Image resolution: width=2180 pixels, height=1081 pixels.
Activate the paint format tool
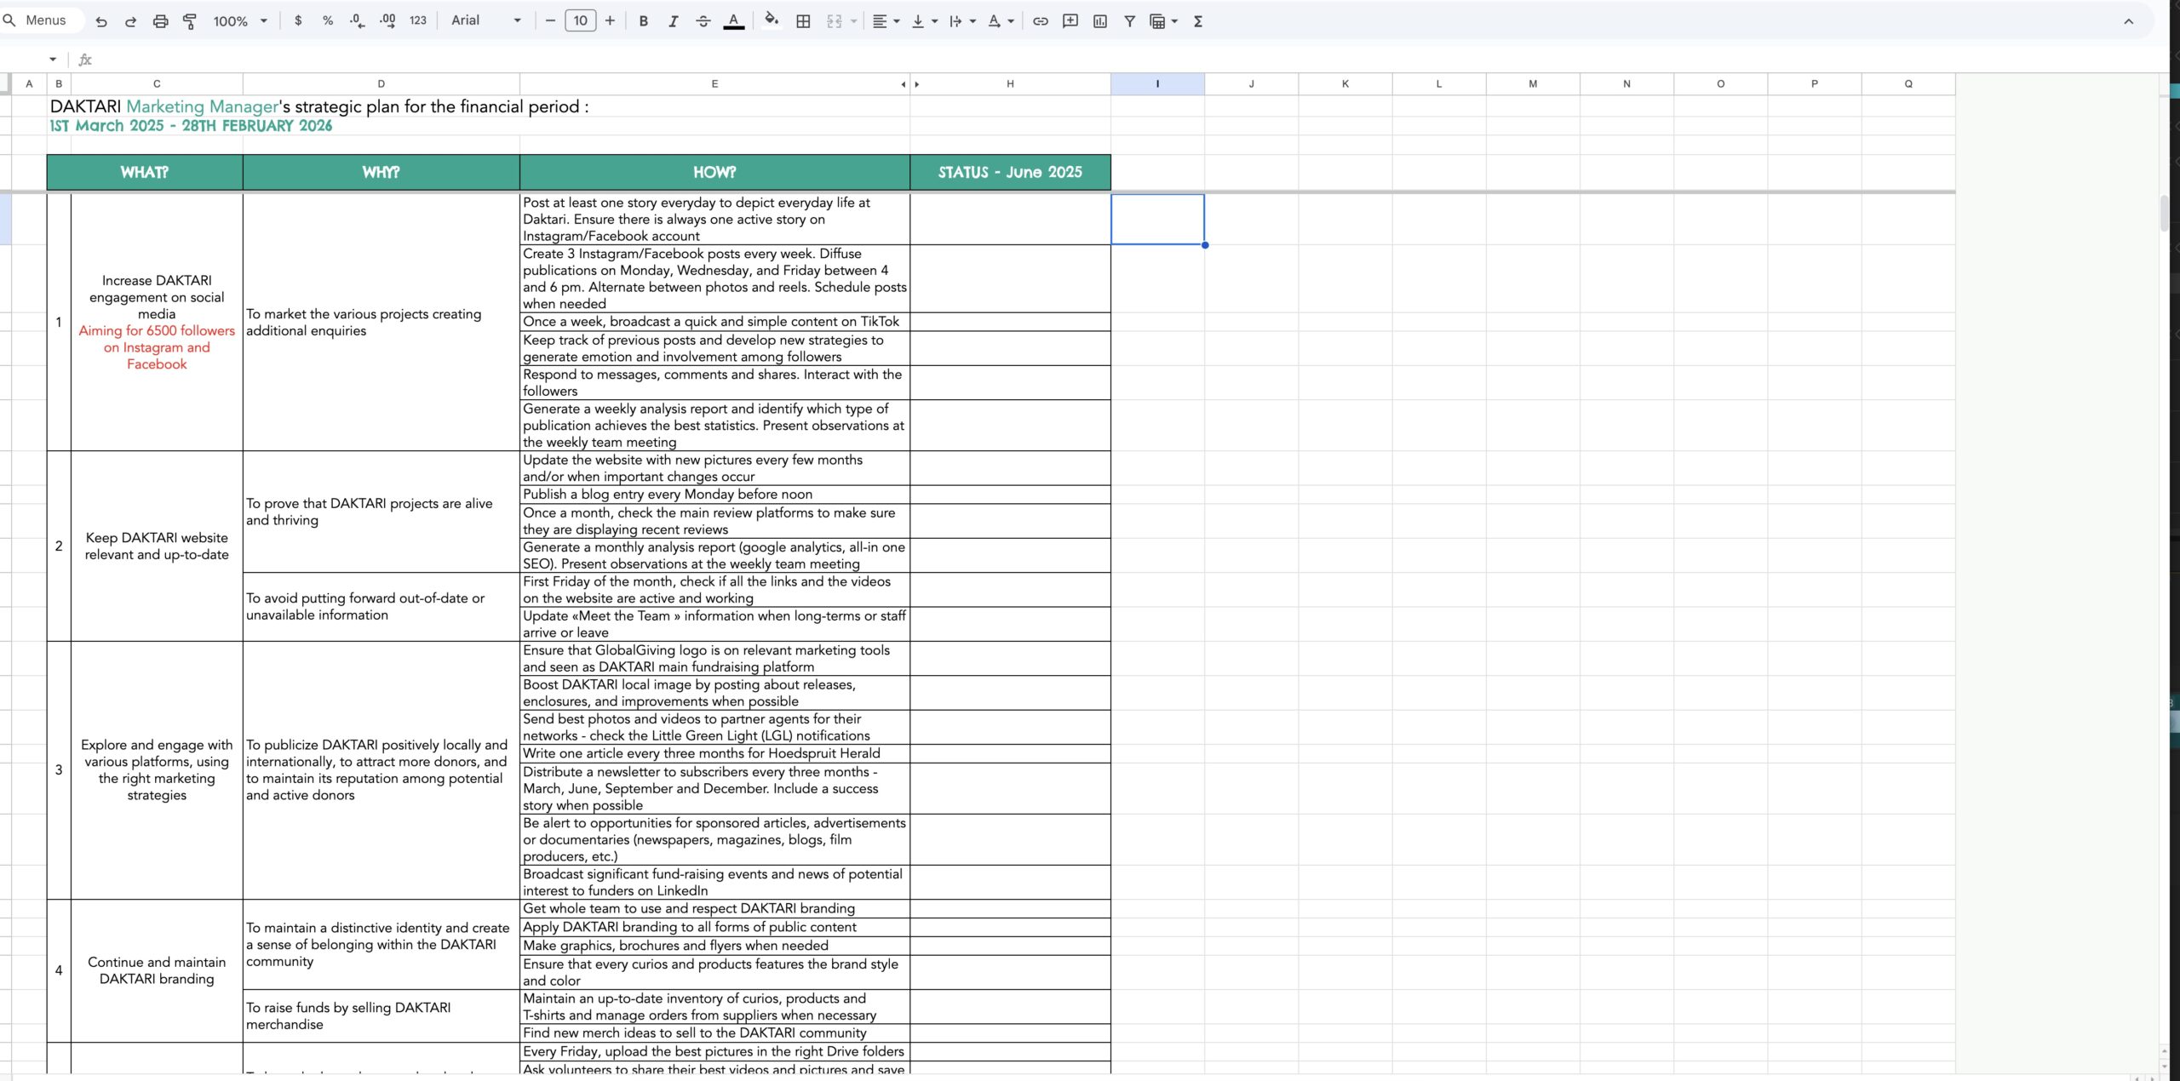click(x=190, y=21)
